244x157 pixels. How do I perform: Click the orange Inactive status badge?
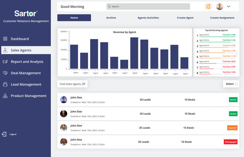pos(232,128)
